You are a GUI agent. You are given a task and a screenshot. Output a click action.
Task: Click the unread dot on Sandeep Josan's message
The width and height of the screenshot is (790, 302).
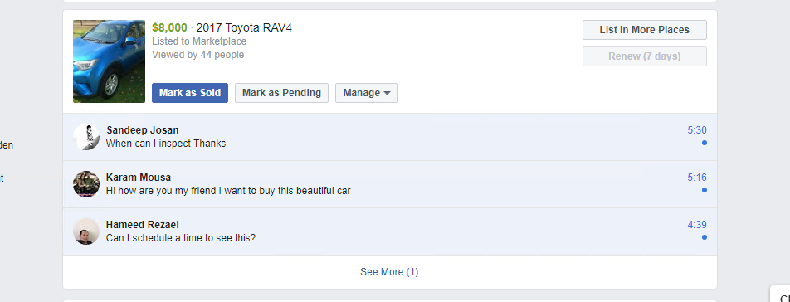coord(705,143)
